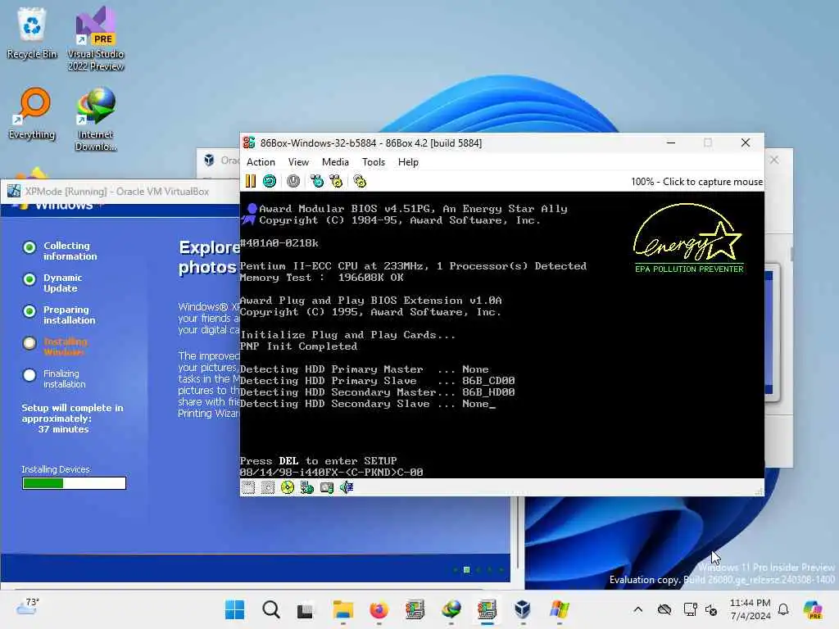Viewport: 839px width, 629px height.
Task: Click the 'Finalizing installation' step radio indicator
Action: click(x=29, y=375)
